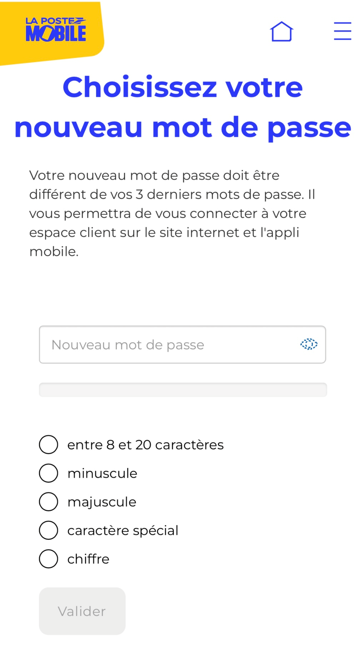The image size is (364, 666).
Task: Click the password strength bar
Action: [183, 390]
